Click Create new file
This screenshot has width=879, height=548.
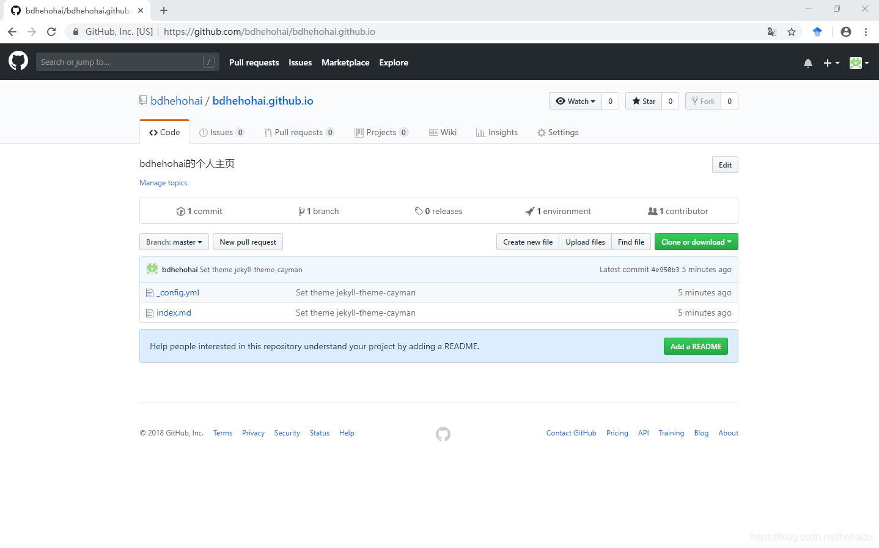(x=528, y=242)
